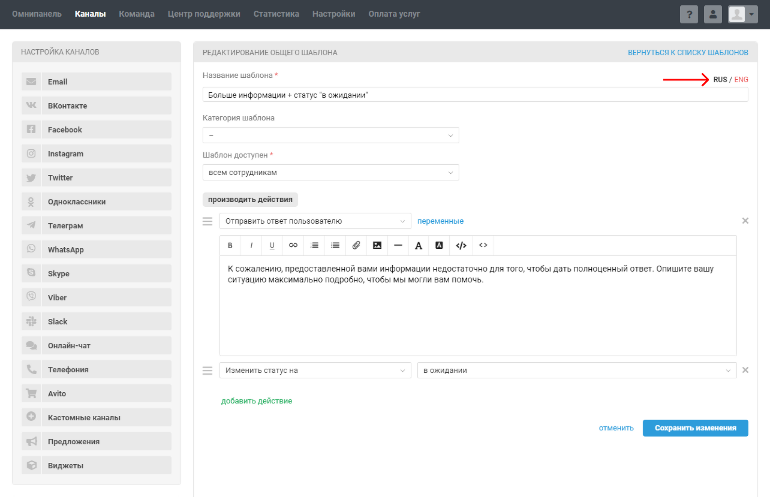Viewport: 770px width, 497px height.
Task: Open the text background color tool
Action: [439, 245]
